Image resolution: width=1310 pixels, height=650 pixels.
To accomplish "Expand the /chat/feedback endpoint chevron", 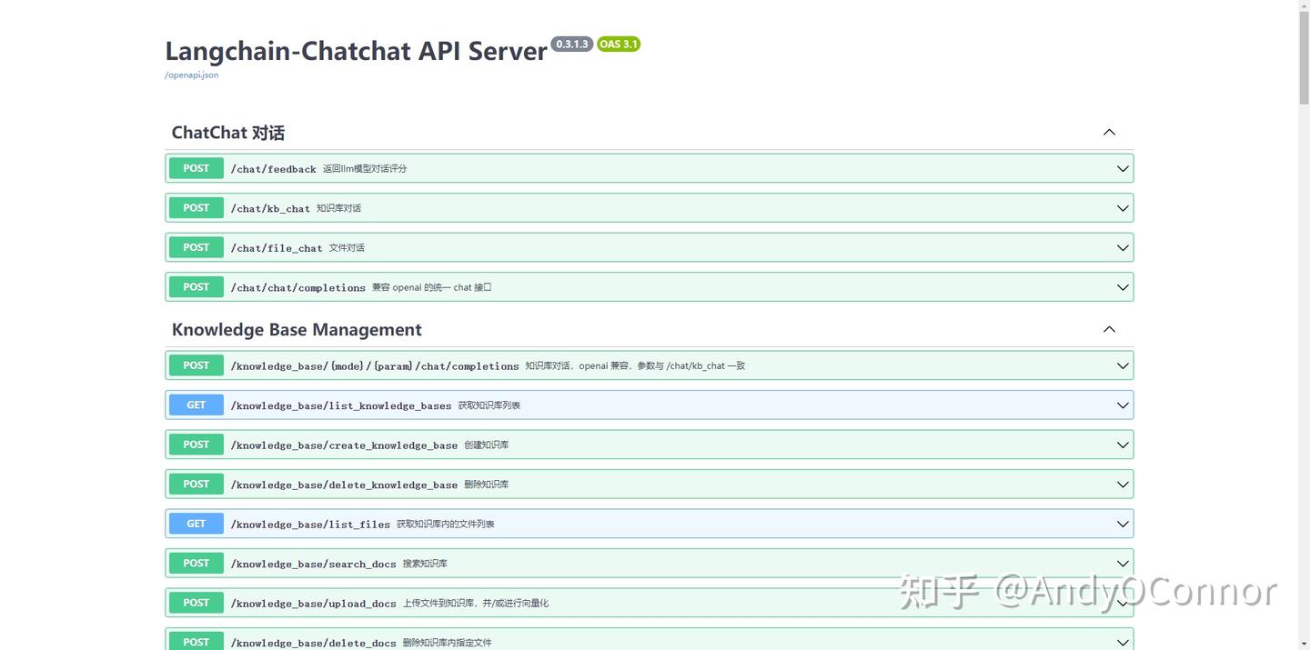I will tap(1123, 169).
